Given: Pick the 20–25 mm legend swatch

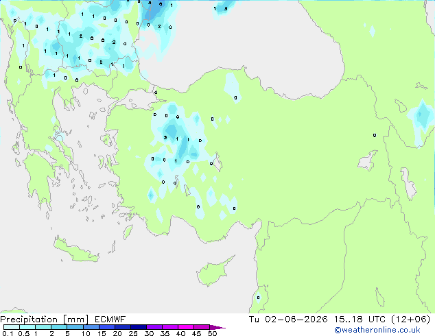Looking at the screenshot, I should [122, 327].
